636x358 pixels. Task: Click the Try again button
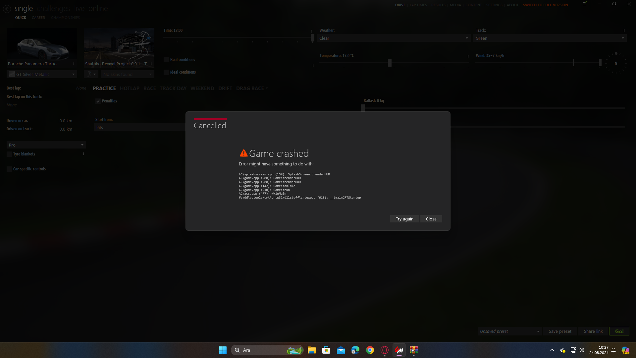pos(404,219)
